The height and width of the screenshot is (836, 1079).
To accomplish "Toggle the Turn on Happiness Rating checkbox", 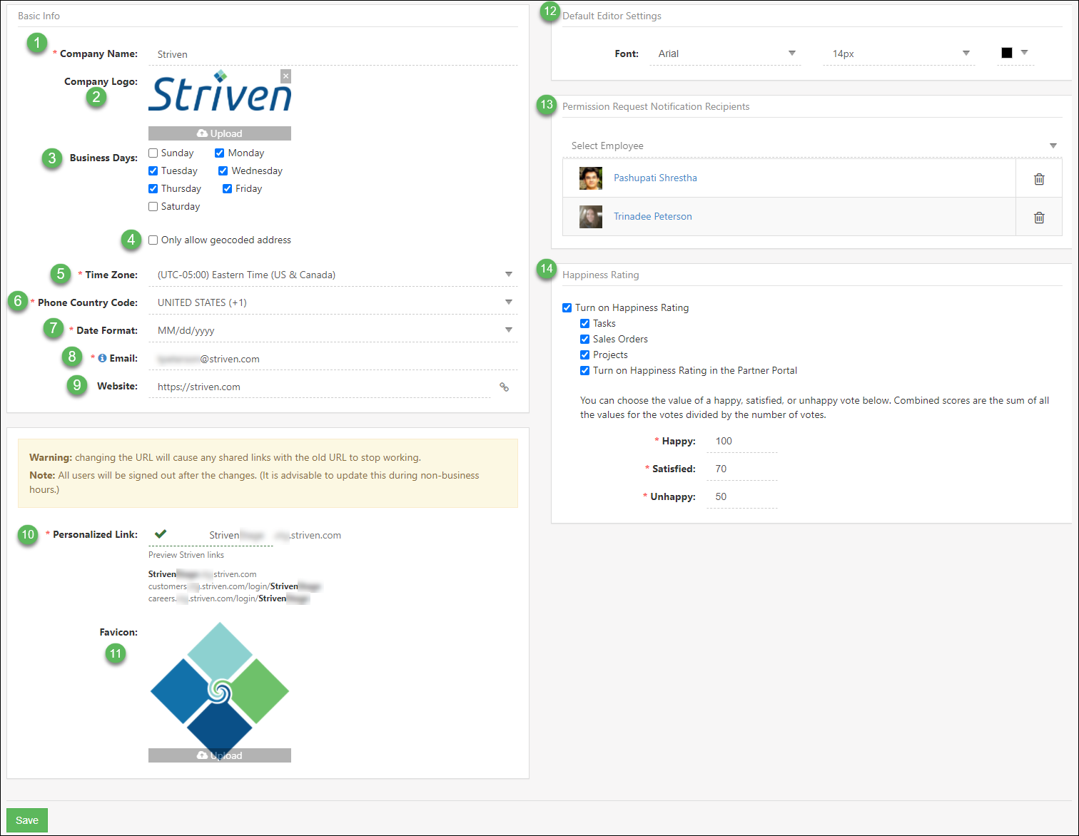I will (567, 307).
